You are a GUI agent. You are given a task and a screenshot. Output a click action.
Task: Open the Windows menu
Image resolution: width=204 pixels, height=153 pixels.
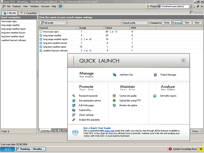tap(34, 6)
